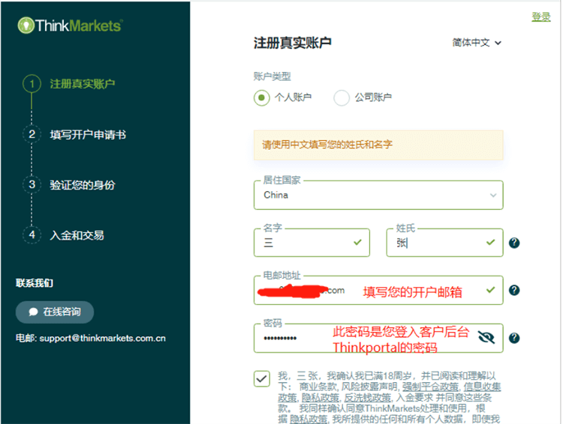This screenshot has height=424, width=563.
Task: Toggle password visibility eye icon
Action: point(486,337)
